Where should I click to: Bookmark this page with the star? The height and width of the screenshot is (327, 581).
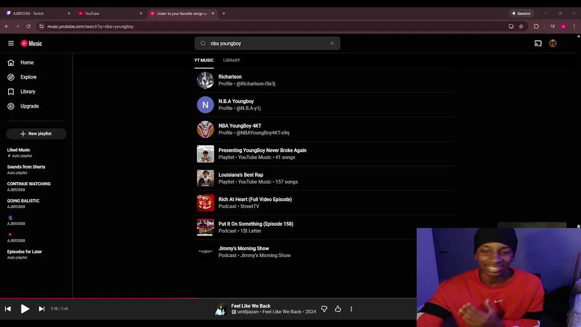click(x=521, y=26)
